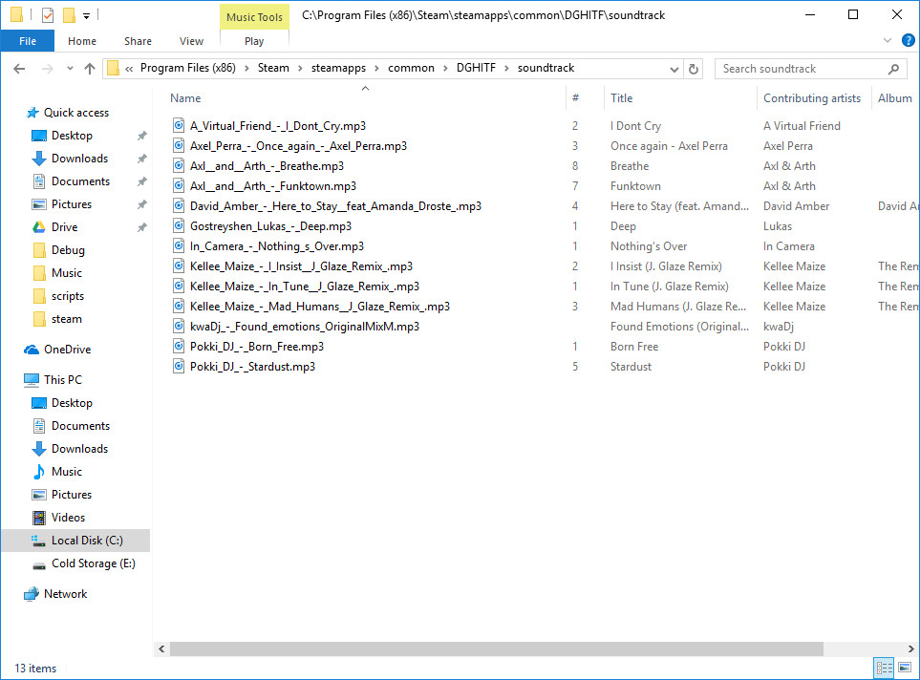Click the up-arrow to go to parent folder

90,68
